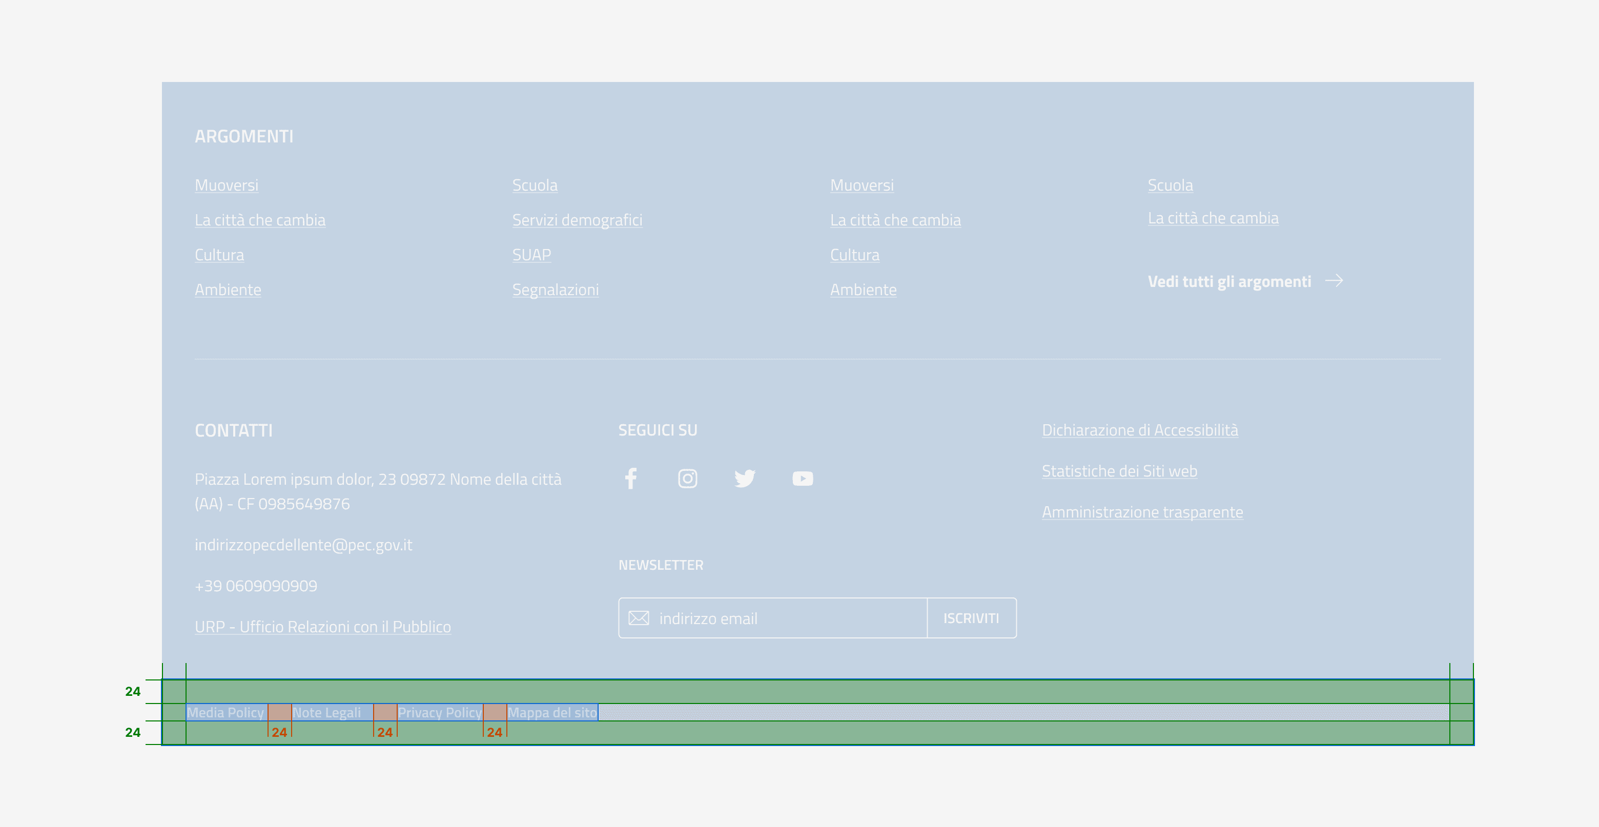The image size is (1599, 827).
Task: Open the Note Legali footer link
Action: tap(326, 712)
